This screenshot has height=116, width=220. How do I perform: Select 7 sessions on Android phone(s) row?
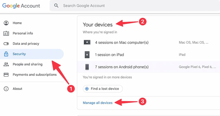coord(122,67)
